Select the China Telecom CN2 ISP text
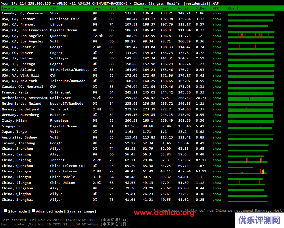284x228 pixels. coord(68,166)
